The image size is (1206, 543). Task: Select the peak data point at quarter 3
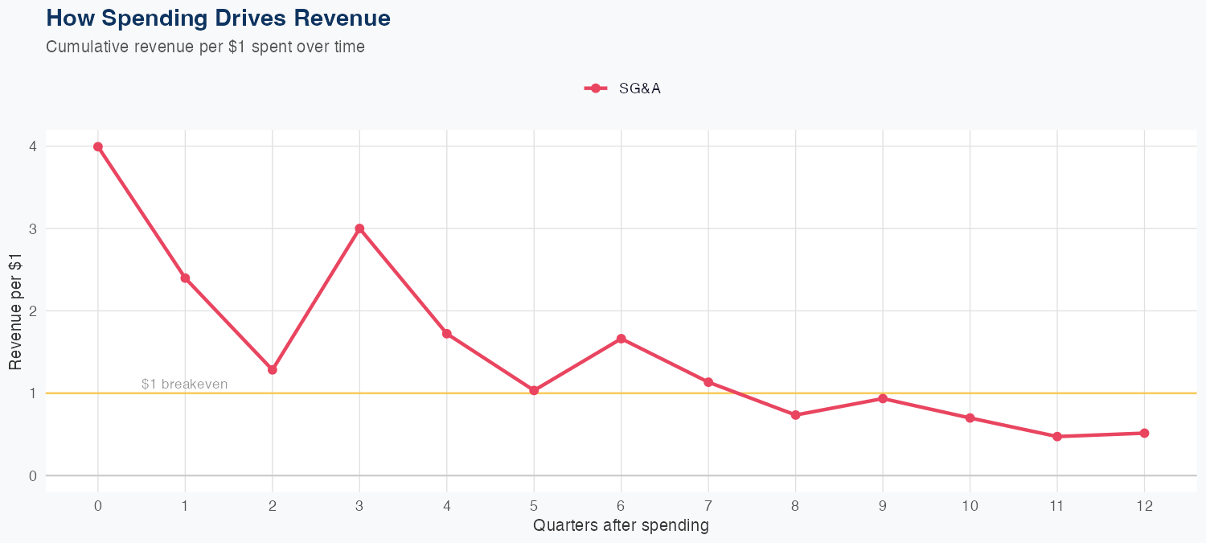tap(359, 228)
